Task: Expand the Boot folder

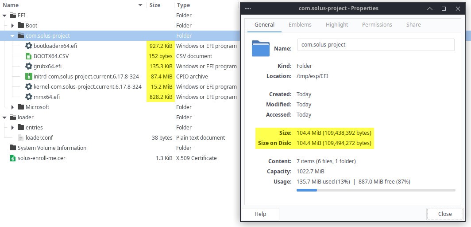Action: coord(12,26)
